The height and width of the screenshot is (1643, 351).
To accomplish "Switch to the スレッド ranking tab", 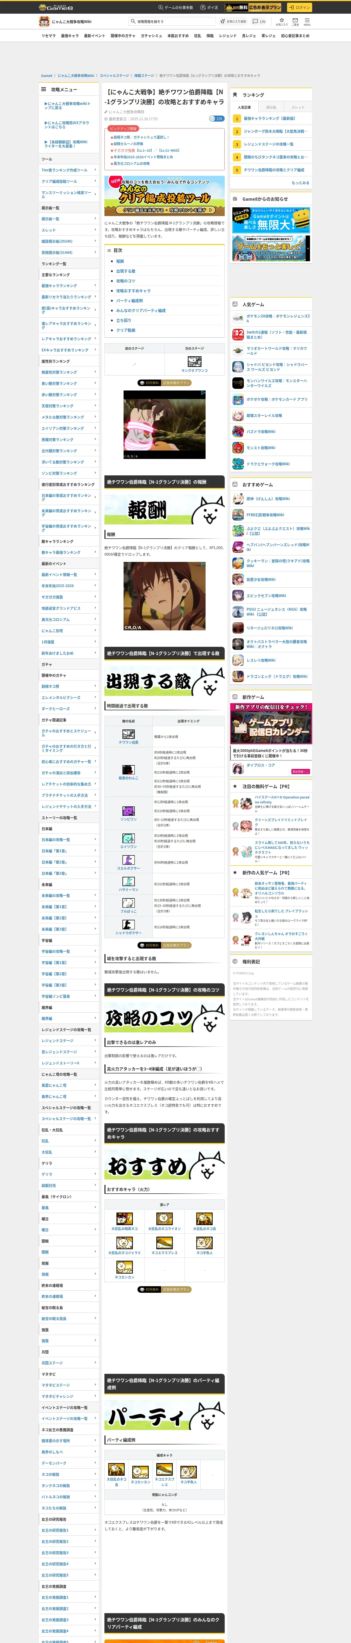I will tap(298, 107).
